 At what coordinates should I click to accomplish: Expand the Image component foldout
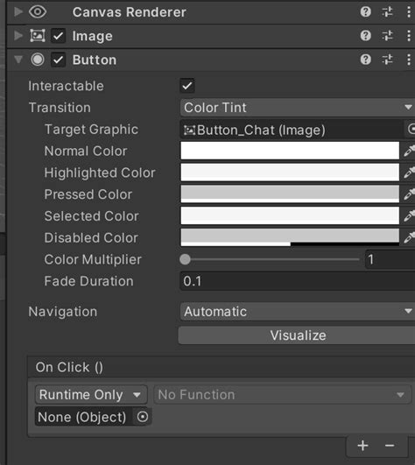[18, 36]
